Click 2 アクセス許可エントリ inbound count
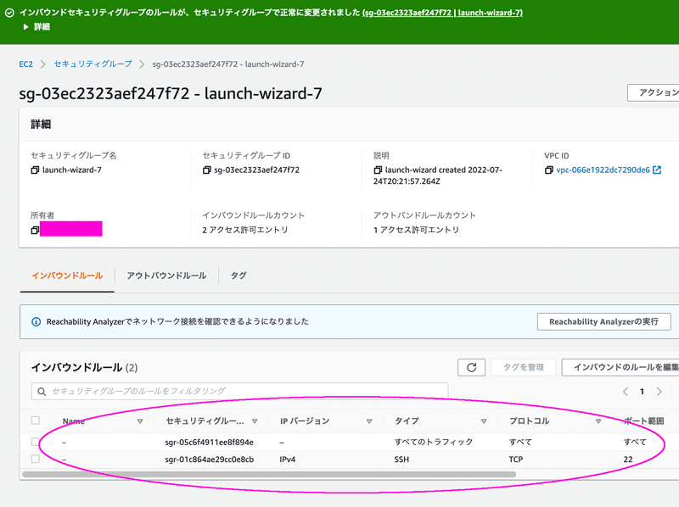679x507 pixels. (x=245, y=230)
